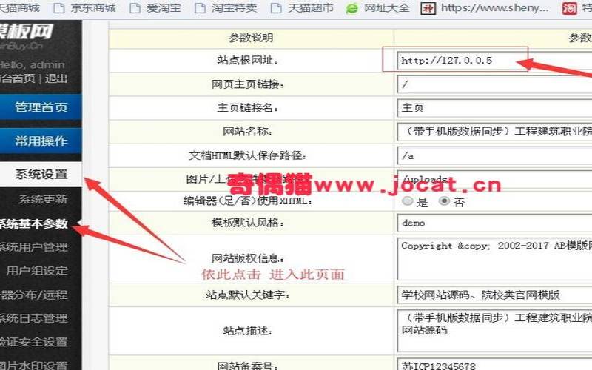Image resolution: width=592 pixels, height=370 pixels.
Task: Open 服务器分布/远程 in sidebar
Action: 33,295
